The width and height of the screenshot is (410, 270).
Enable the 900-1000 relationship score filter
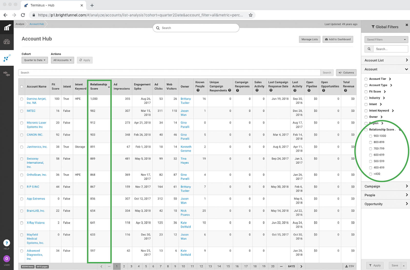pyautogui.click(x=371, y=136)
